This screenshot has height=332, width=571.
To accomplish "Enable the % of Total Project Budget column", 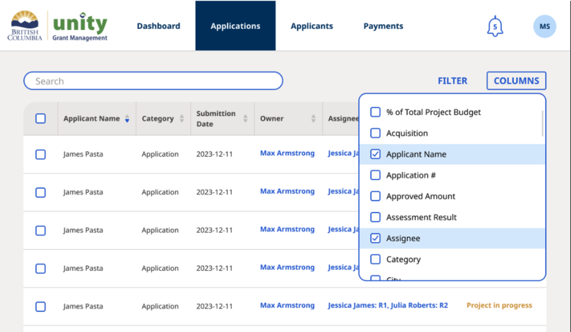I will (x=375, y=112).
